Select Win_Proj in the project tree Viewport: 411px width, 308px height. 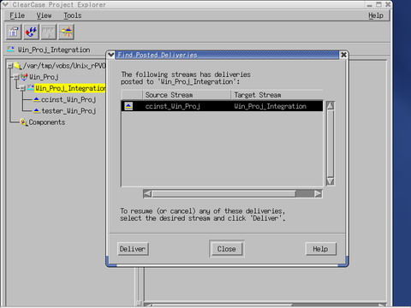click(44, 77)
